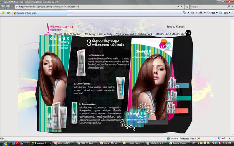Click the Snap Salon logo badge

pyautogui.click(x=165, y=45)
